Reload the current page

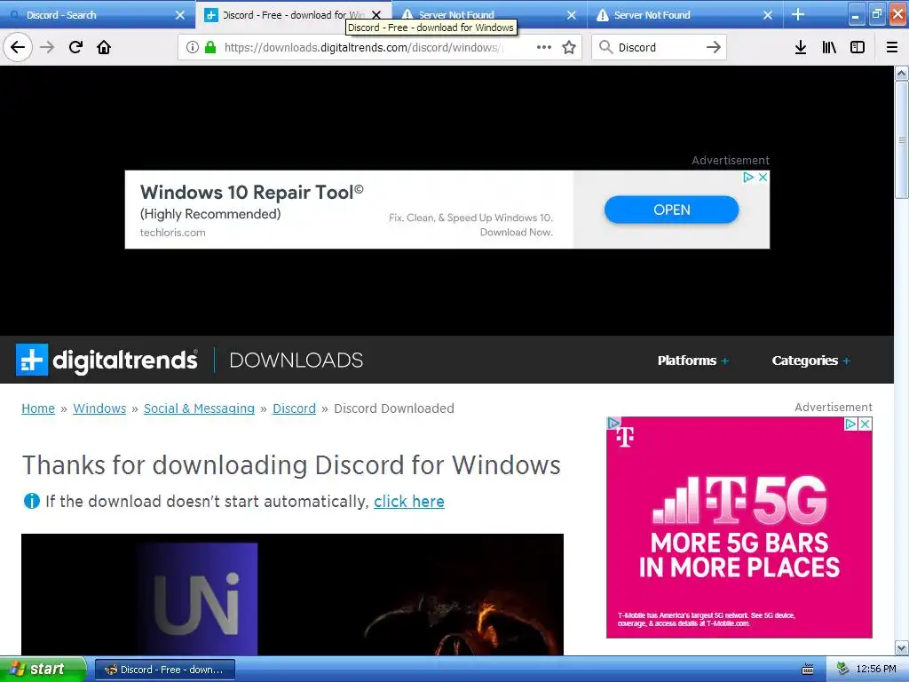(75, 47)
